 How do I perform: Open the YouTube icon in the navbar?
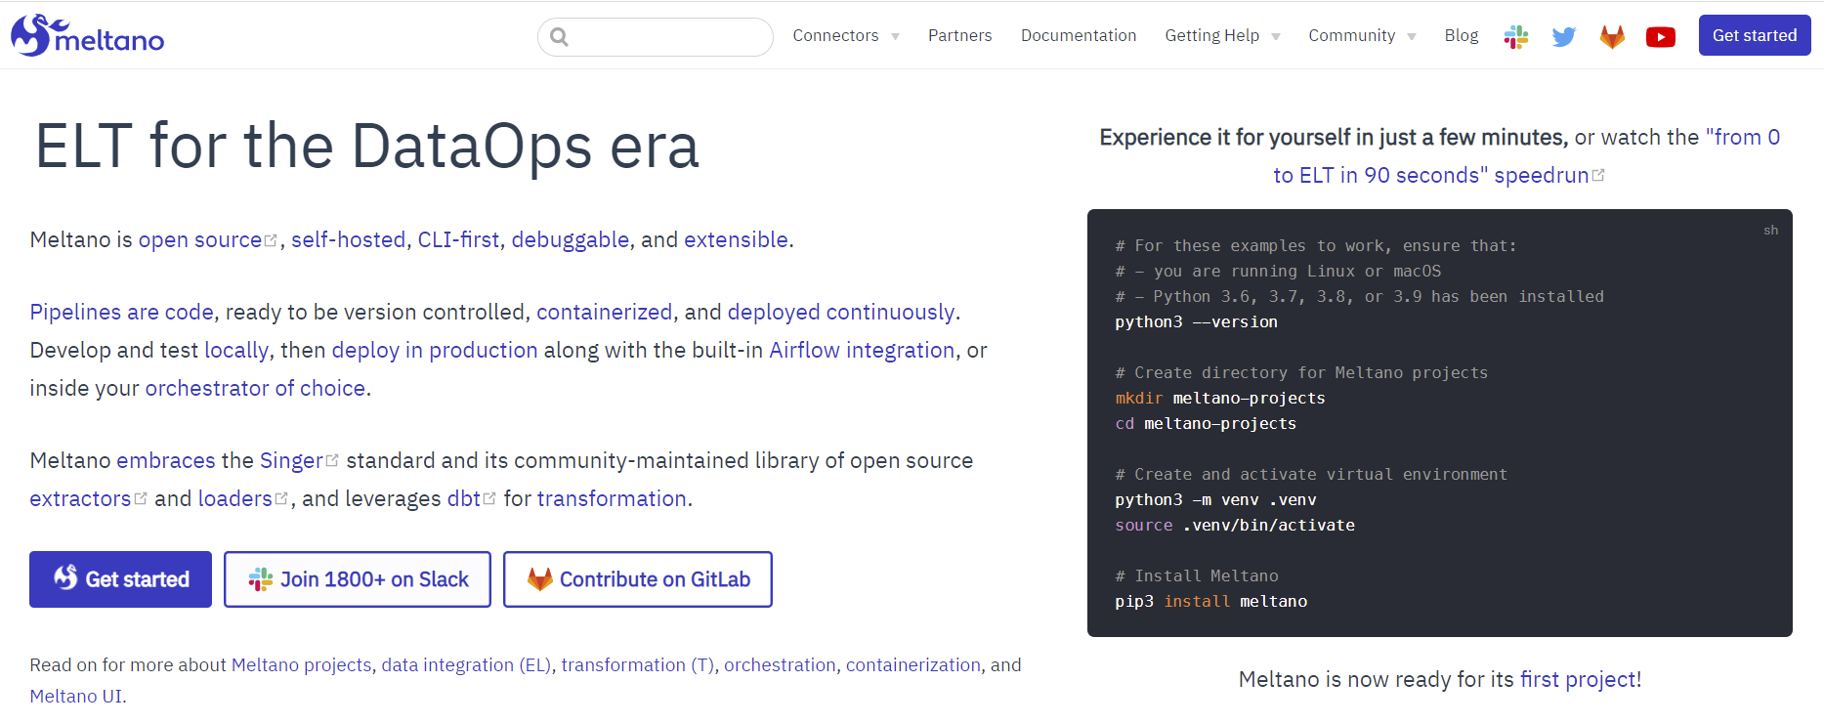1661,37
